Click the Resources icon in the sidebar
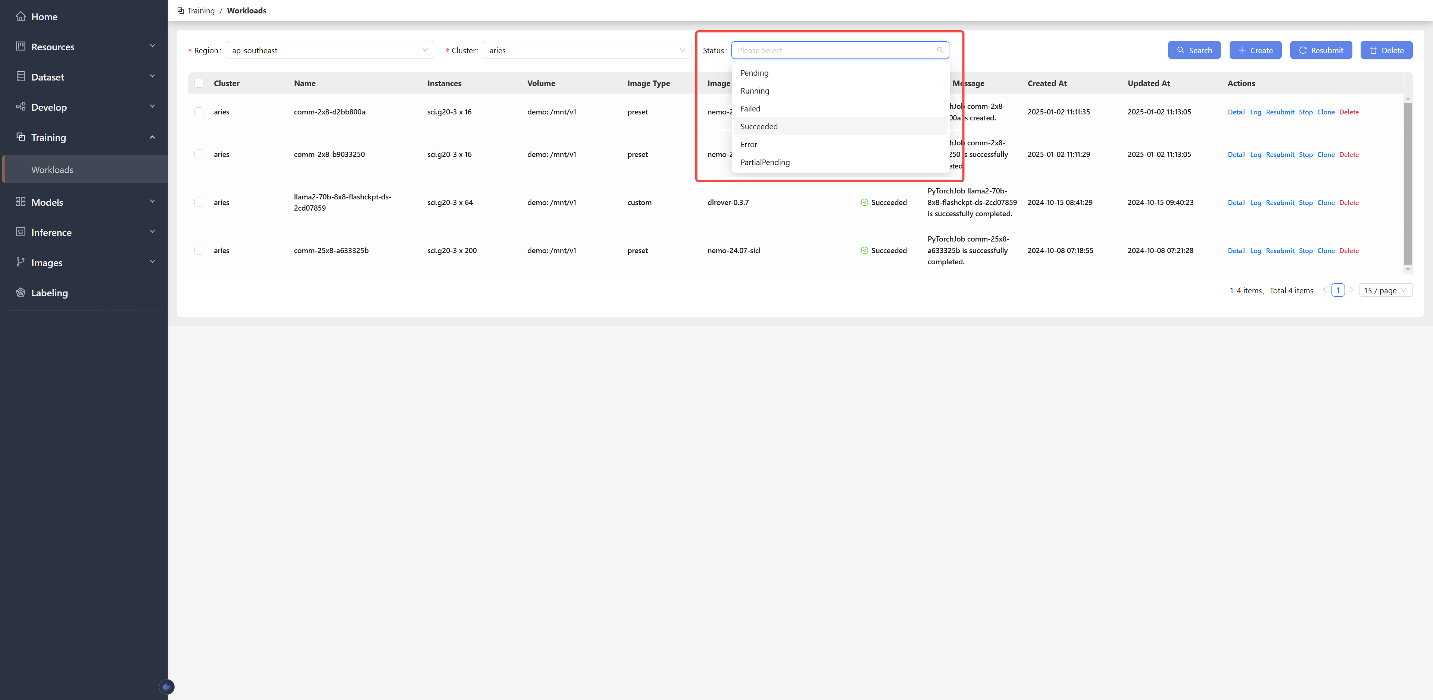Screen dimensions: 1433x700 (x=21, y=46)
